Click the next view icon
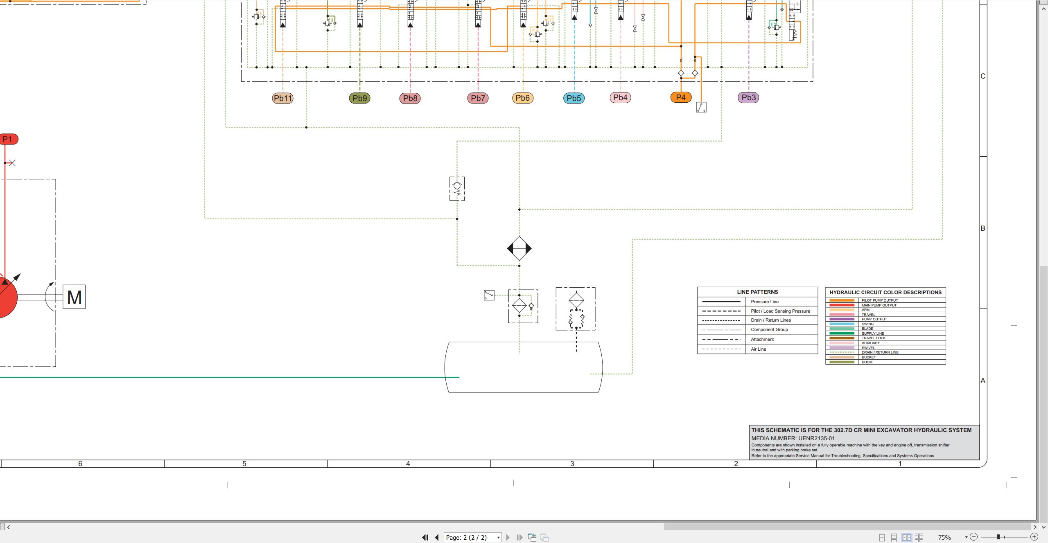Image resolution: width=1048 pixels, height=543 pixels. 544,537
